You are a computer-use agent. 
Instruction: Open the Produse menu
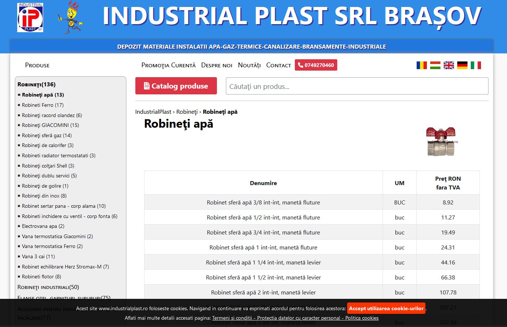[x=37, y=65]
